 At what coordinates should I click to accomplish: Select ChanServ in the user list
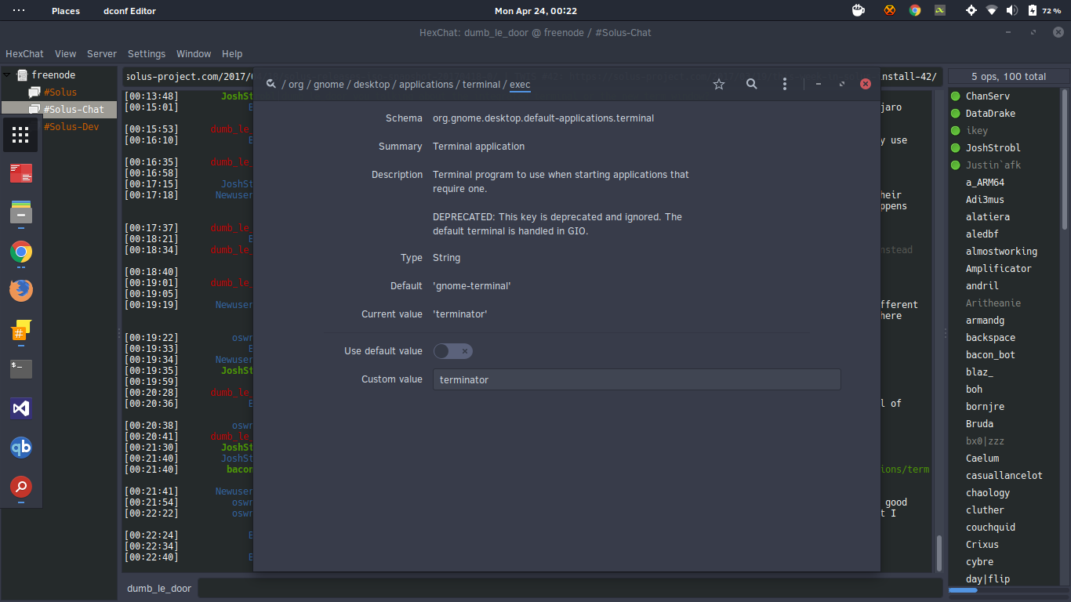point(988,96)
